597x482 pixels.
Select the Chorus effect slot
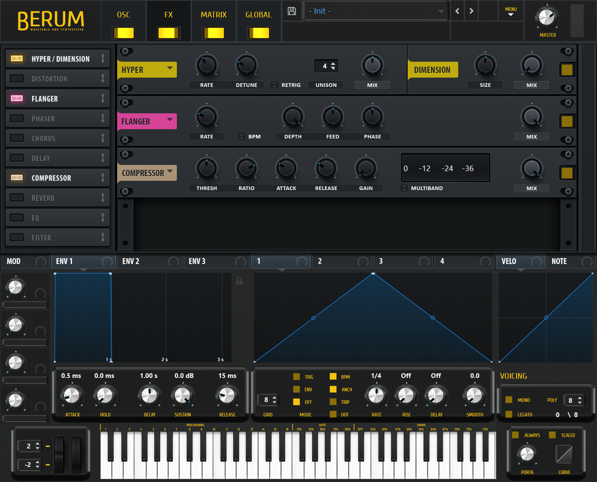coord(58,138)
